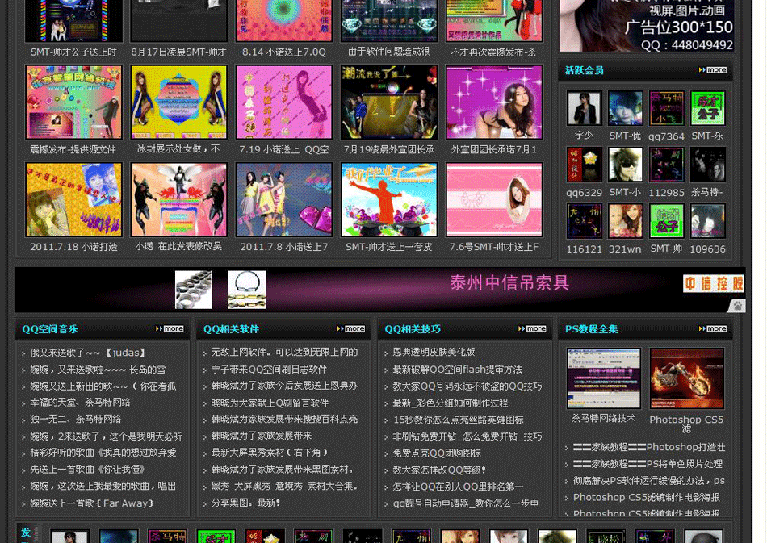The width and height of the screenshot is (767, 543).
Task: Open music link 幸福的天堂、杀马特网络
Action: 80,403
